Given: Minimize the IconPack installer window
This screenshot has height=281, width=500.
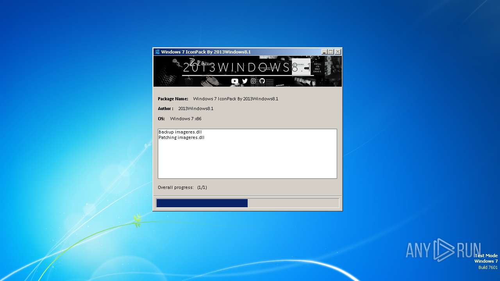Looking at the screenshot, I should pyautogui.click(x=324, y=52).
